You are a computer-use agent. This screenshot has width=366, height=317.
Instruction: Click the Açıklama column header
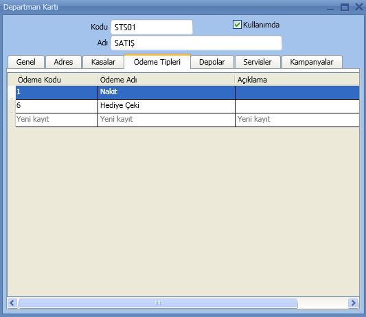pos(297,80)
